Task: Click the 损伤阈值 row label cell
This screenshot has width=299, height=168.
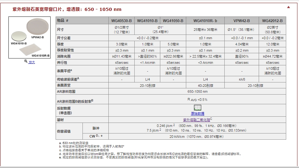Action: [69, 131]
